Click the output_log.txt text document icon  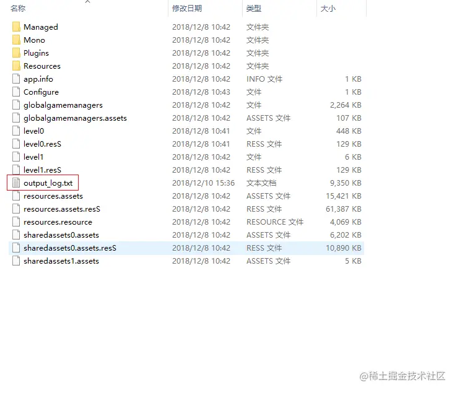coord(16,183)
